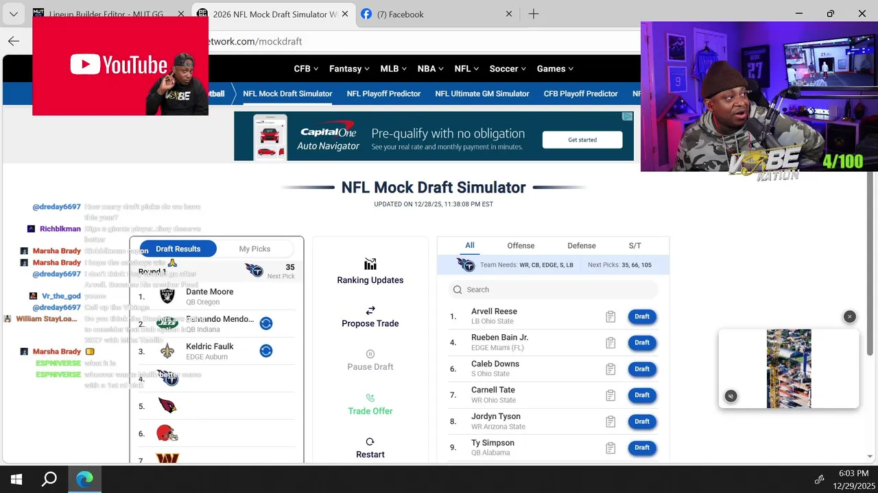Open Carnell Tate clipboard icon
The height and width of the screenshot is (493, 878).
tap(610, 395)
